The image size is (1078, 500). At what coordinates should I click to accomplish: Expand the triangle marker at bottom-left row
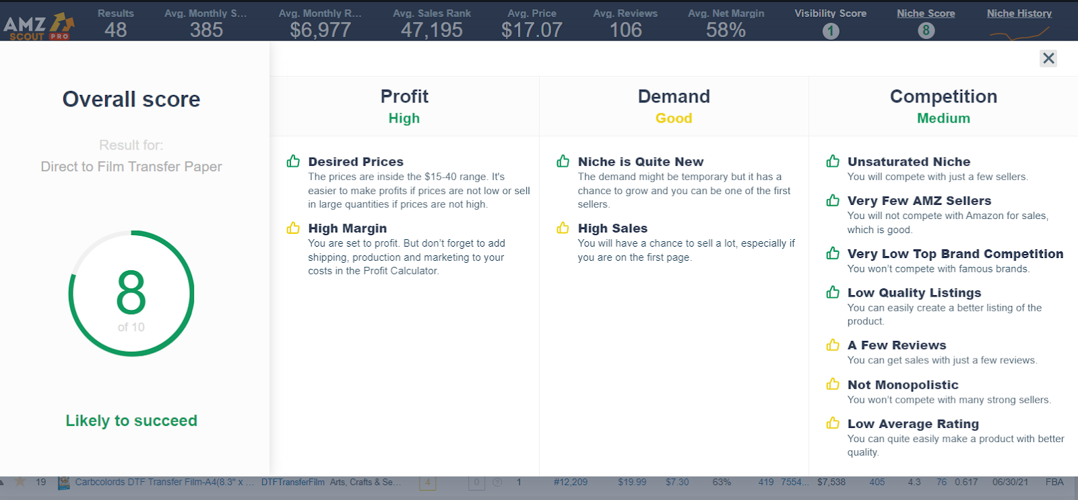point(3,482)
